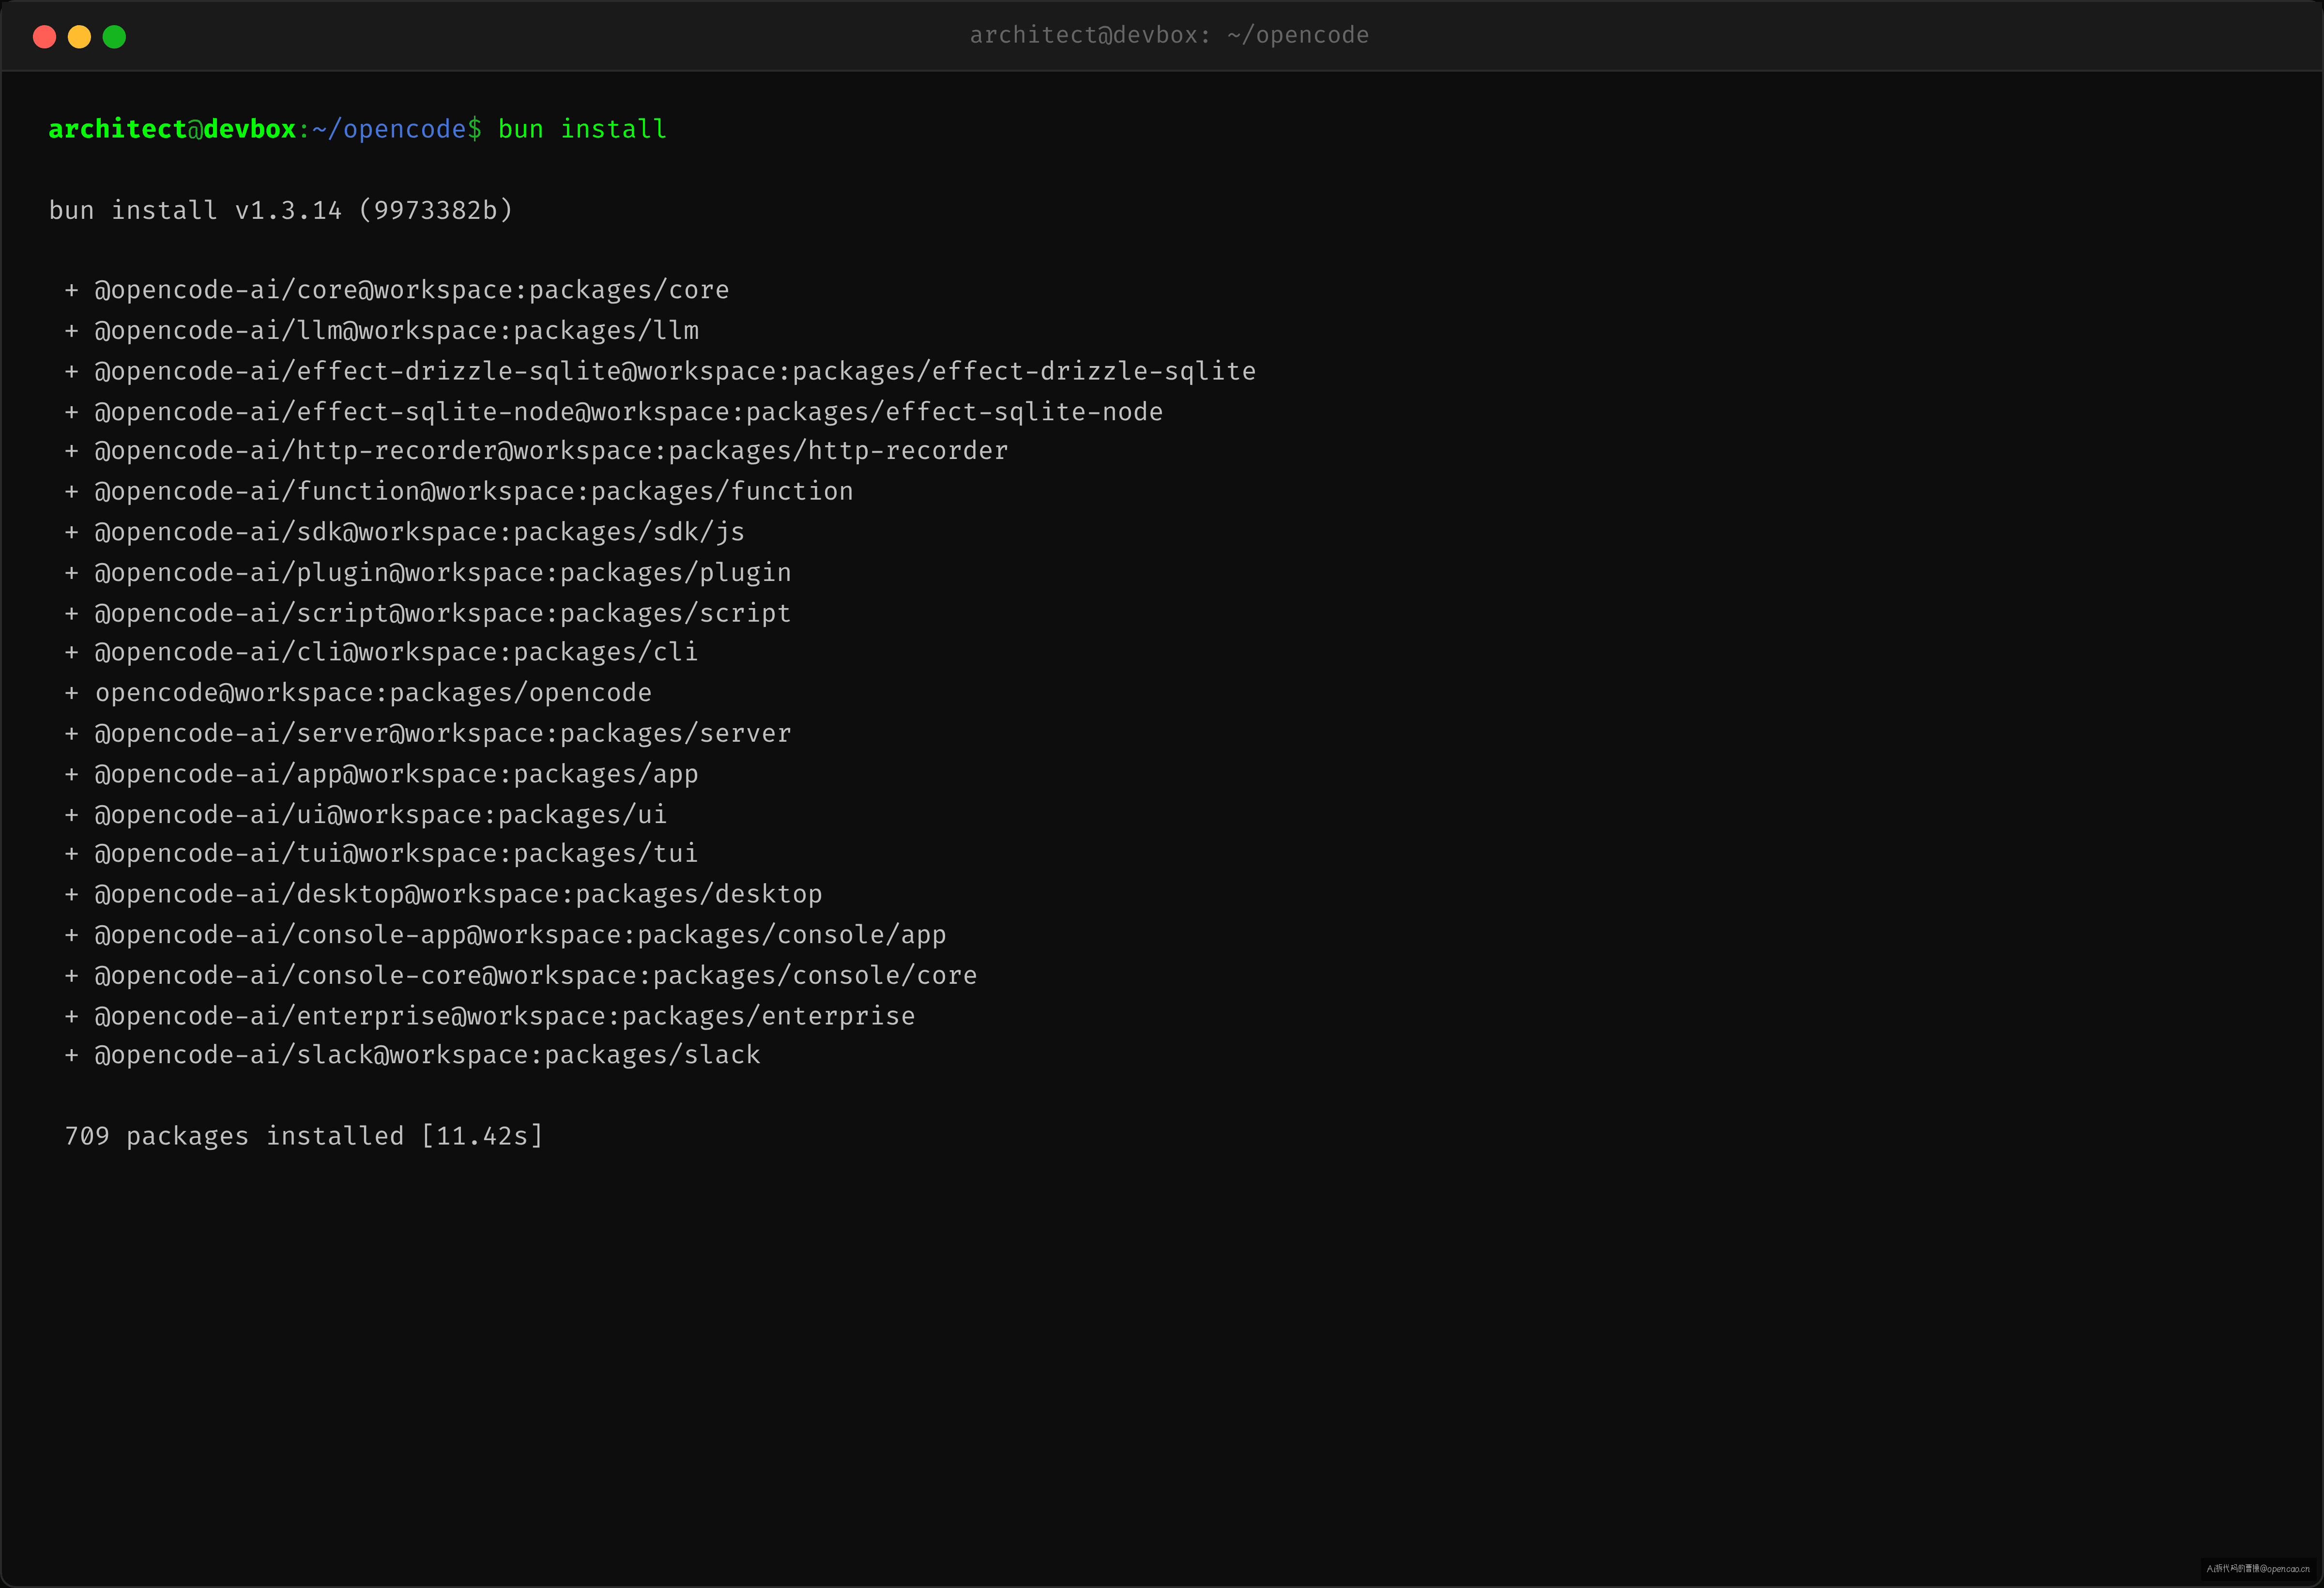Click the '@opencode-ai/console-app' package line

pos(505,935)
